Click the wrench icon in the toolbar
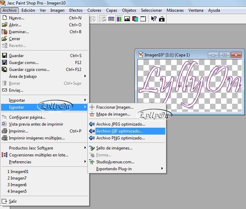 [x=103, y=19]
